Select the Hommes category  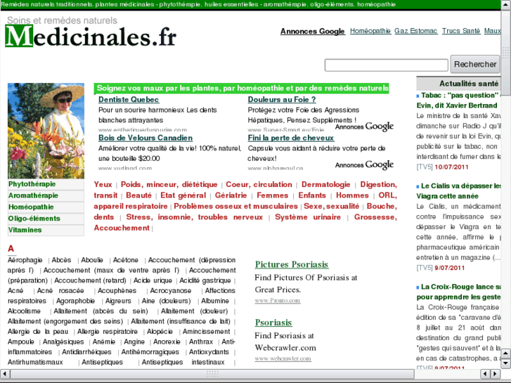(352, 195)
